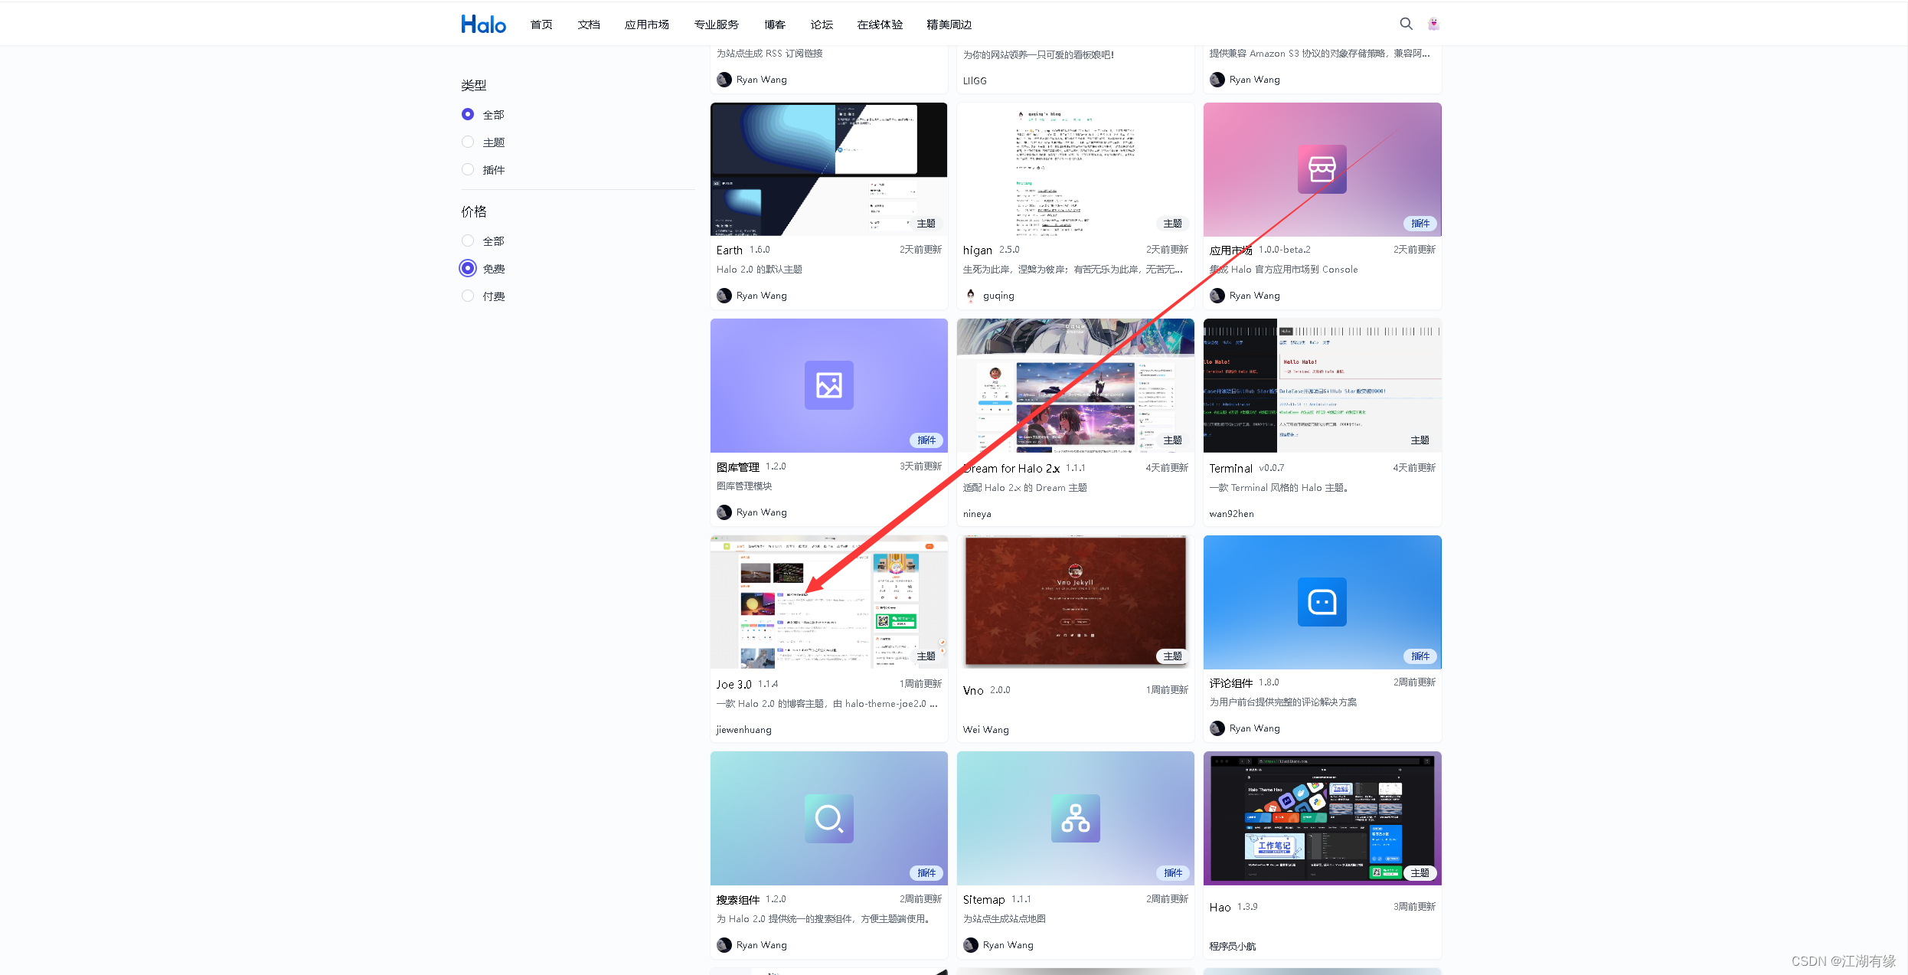Open the Hao theme title
Screen dimensions: 1908x975
1220,907
